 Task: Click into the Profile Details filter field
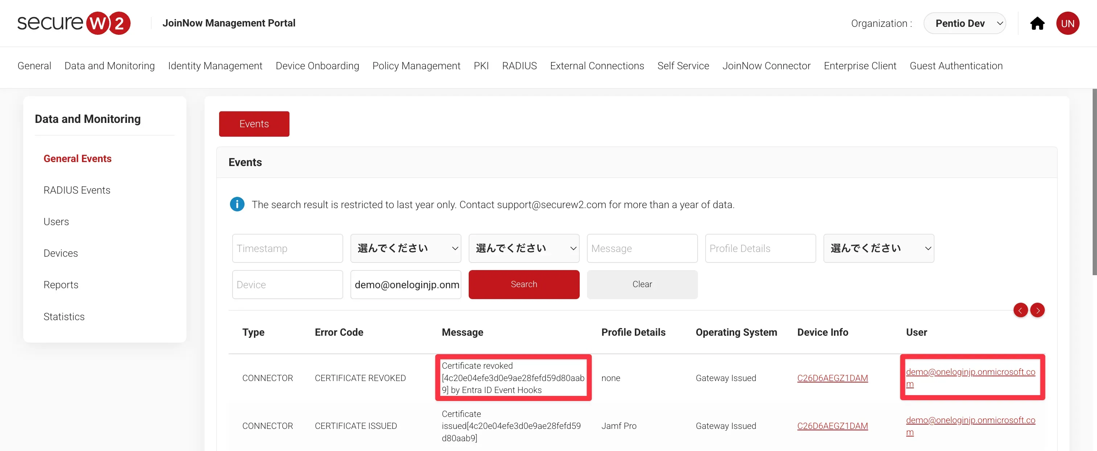[x=760, y=248]
